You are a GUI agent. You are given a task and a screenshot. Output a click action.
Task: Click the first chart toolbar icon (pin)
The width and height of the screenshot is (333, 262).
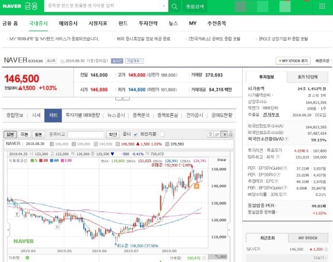click(x=210, y=134)
